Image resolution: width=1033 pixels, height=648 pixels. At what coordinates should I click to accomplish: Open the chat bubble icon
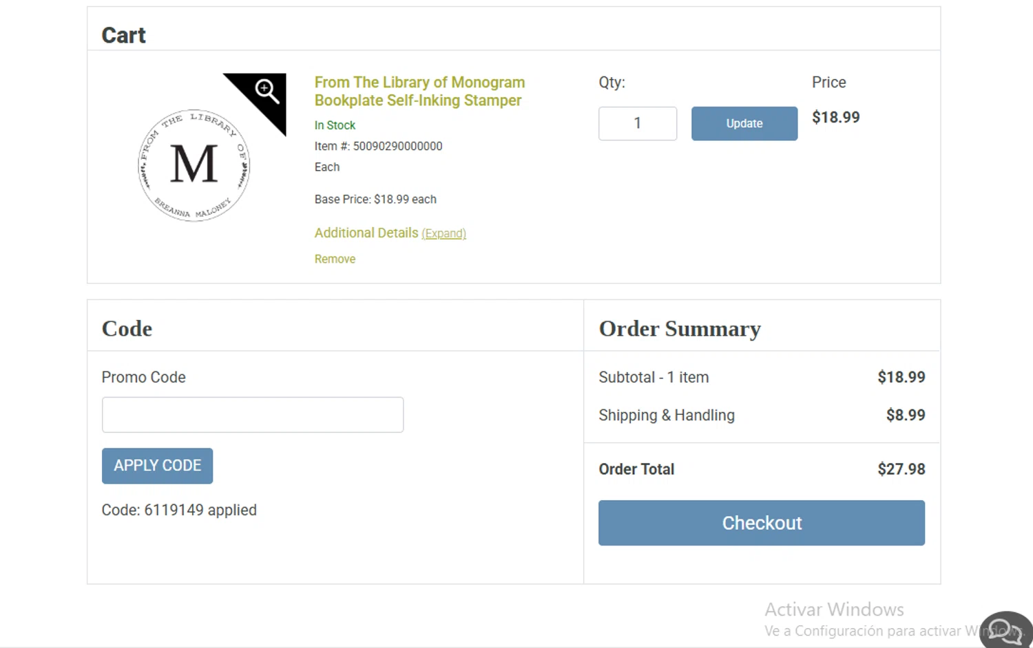click(x=1005, y=629)
